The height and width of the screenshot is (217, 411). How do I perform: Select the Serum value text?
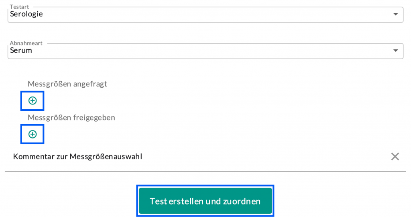(x=21, y=51)
